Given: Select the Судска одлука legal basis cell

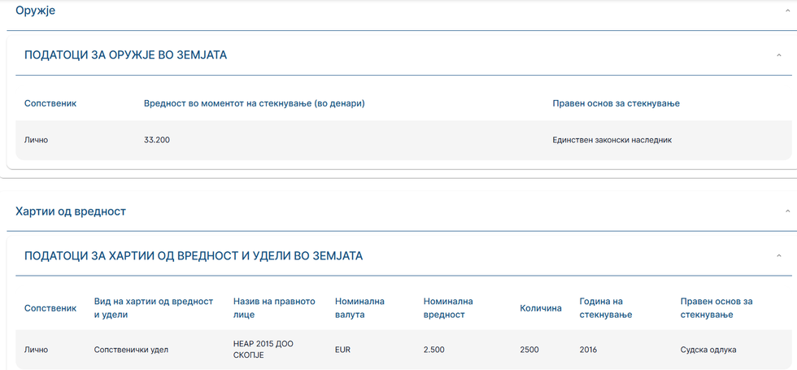Looking at the screenshot, I should point(708,350).
